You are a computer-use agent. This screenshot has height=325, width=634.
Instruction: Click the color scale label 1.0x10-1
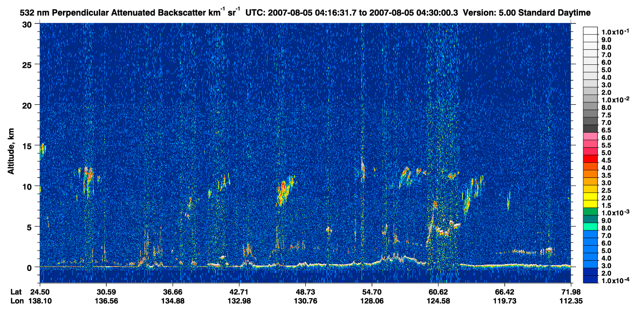click(x=615, y=32)
